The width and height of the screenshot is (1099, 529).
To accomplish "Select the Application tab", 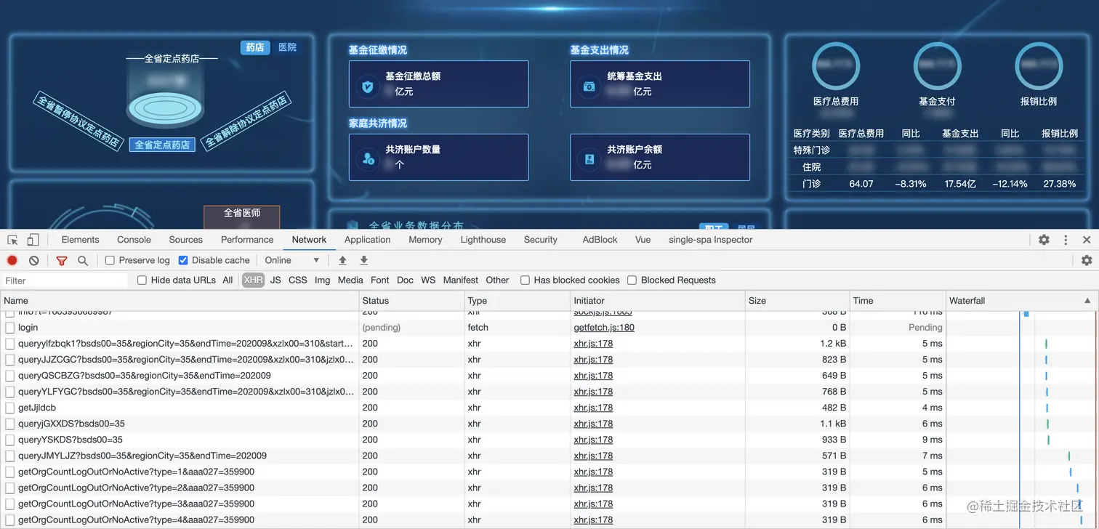I will (x=368, y=240).
